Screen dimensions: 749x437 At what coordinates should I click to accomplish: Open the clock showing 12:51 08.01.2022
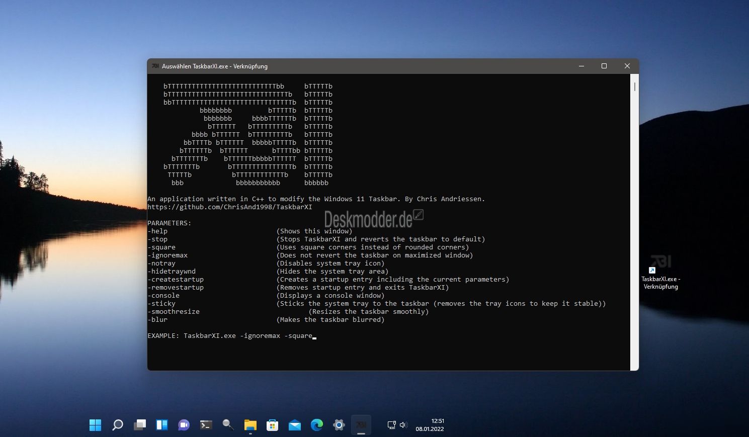tap(430, 425)
